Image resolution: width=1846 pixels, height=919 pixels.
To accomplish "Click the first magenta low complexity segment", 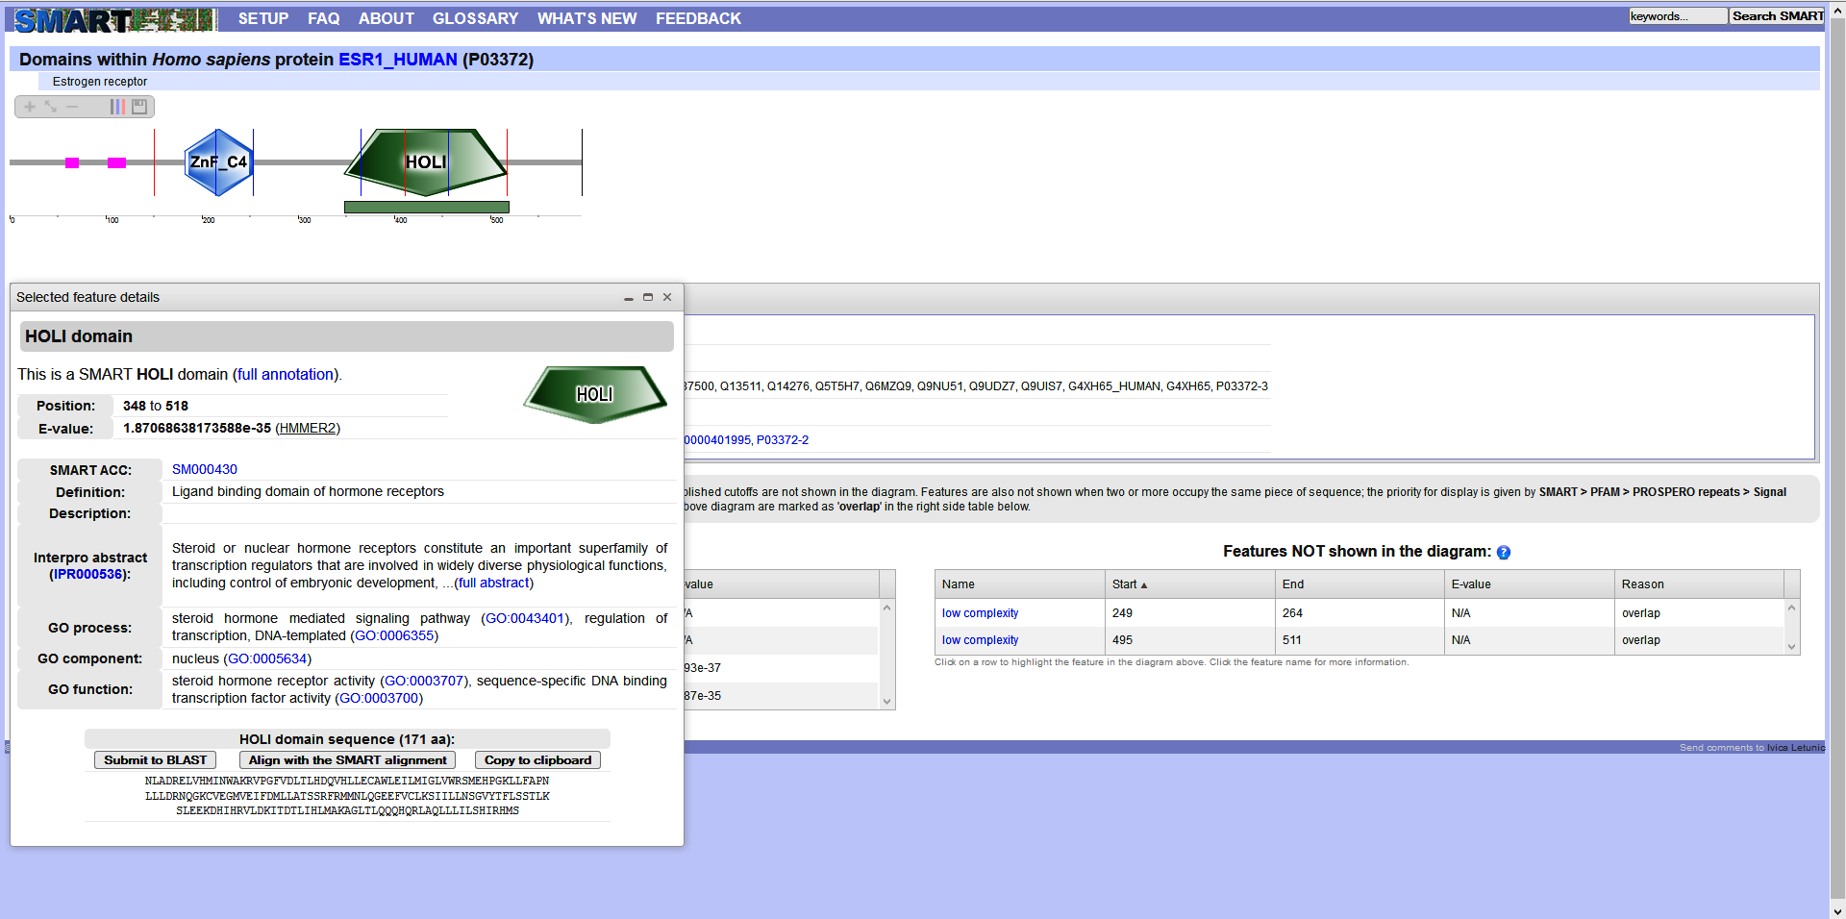I will click(x=72, y=162).
